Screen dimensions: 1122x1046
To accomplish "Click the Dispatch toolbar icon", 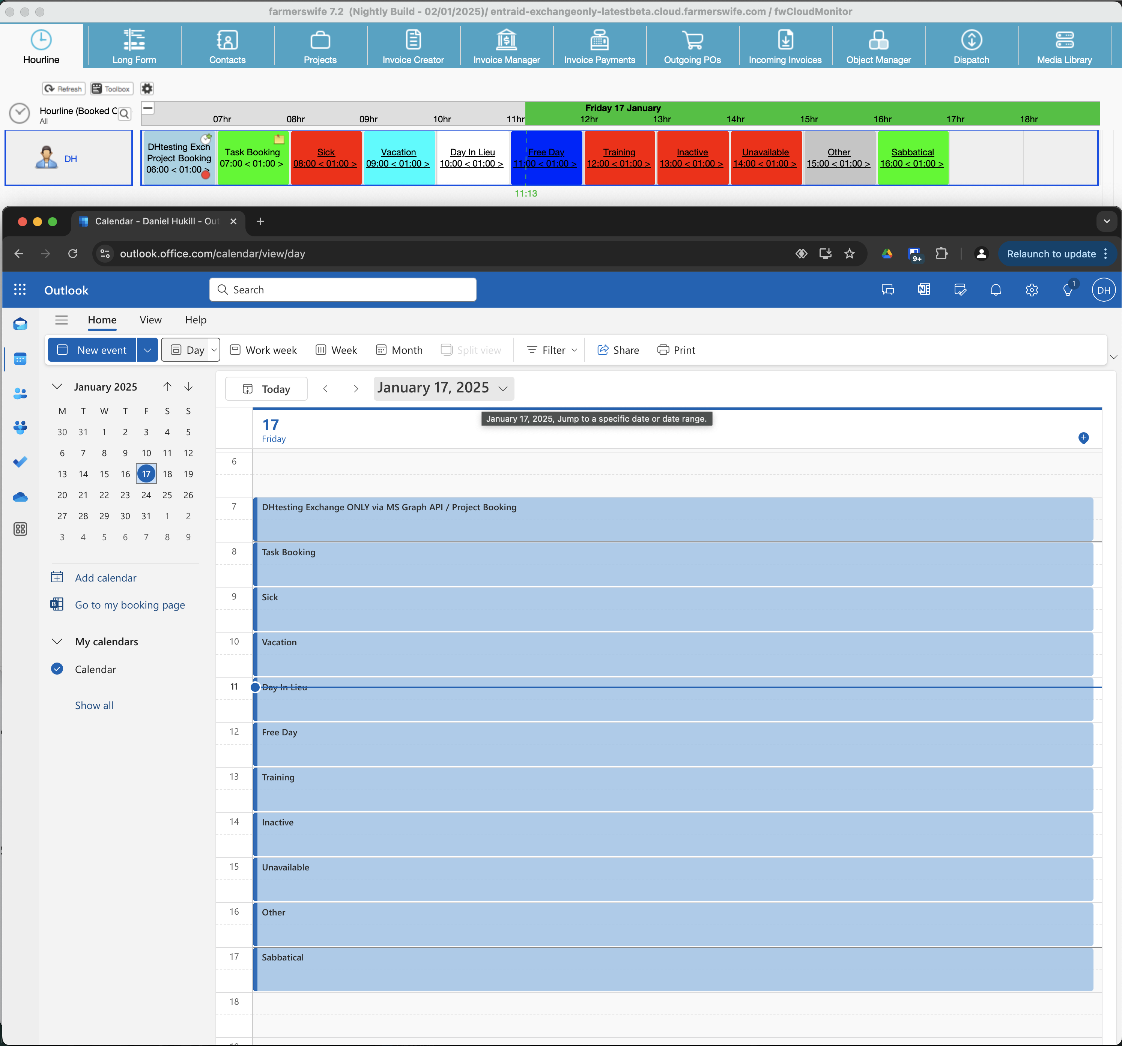I will pos(971,46).
